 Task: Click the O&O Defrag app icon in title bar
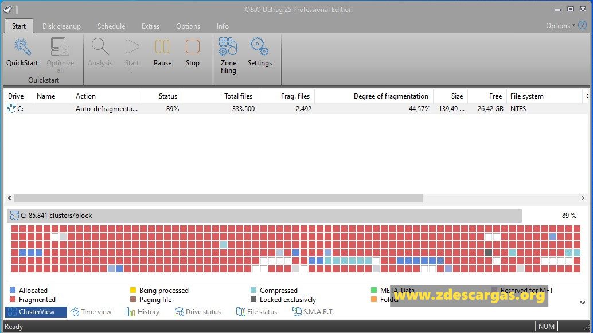tap(7, 9)
